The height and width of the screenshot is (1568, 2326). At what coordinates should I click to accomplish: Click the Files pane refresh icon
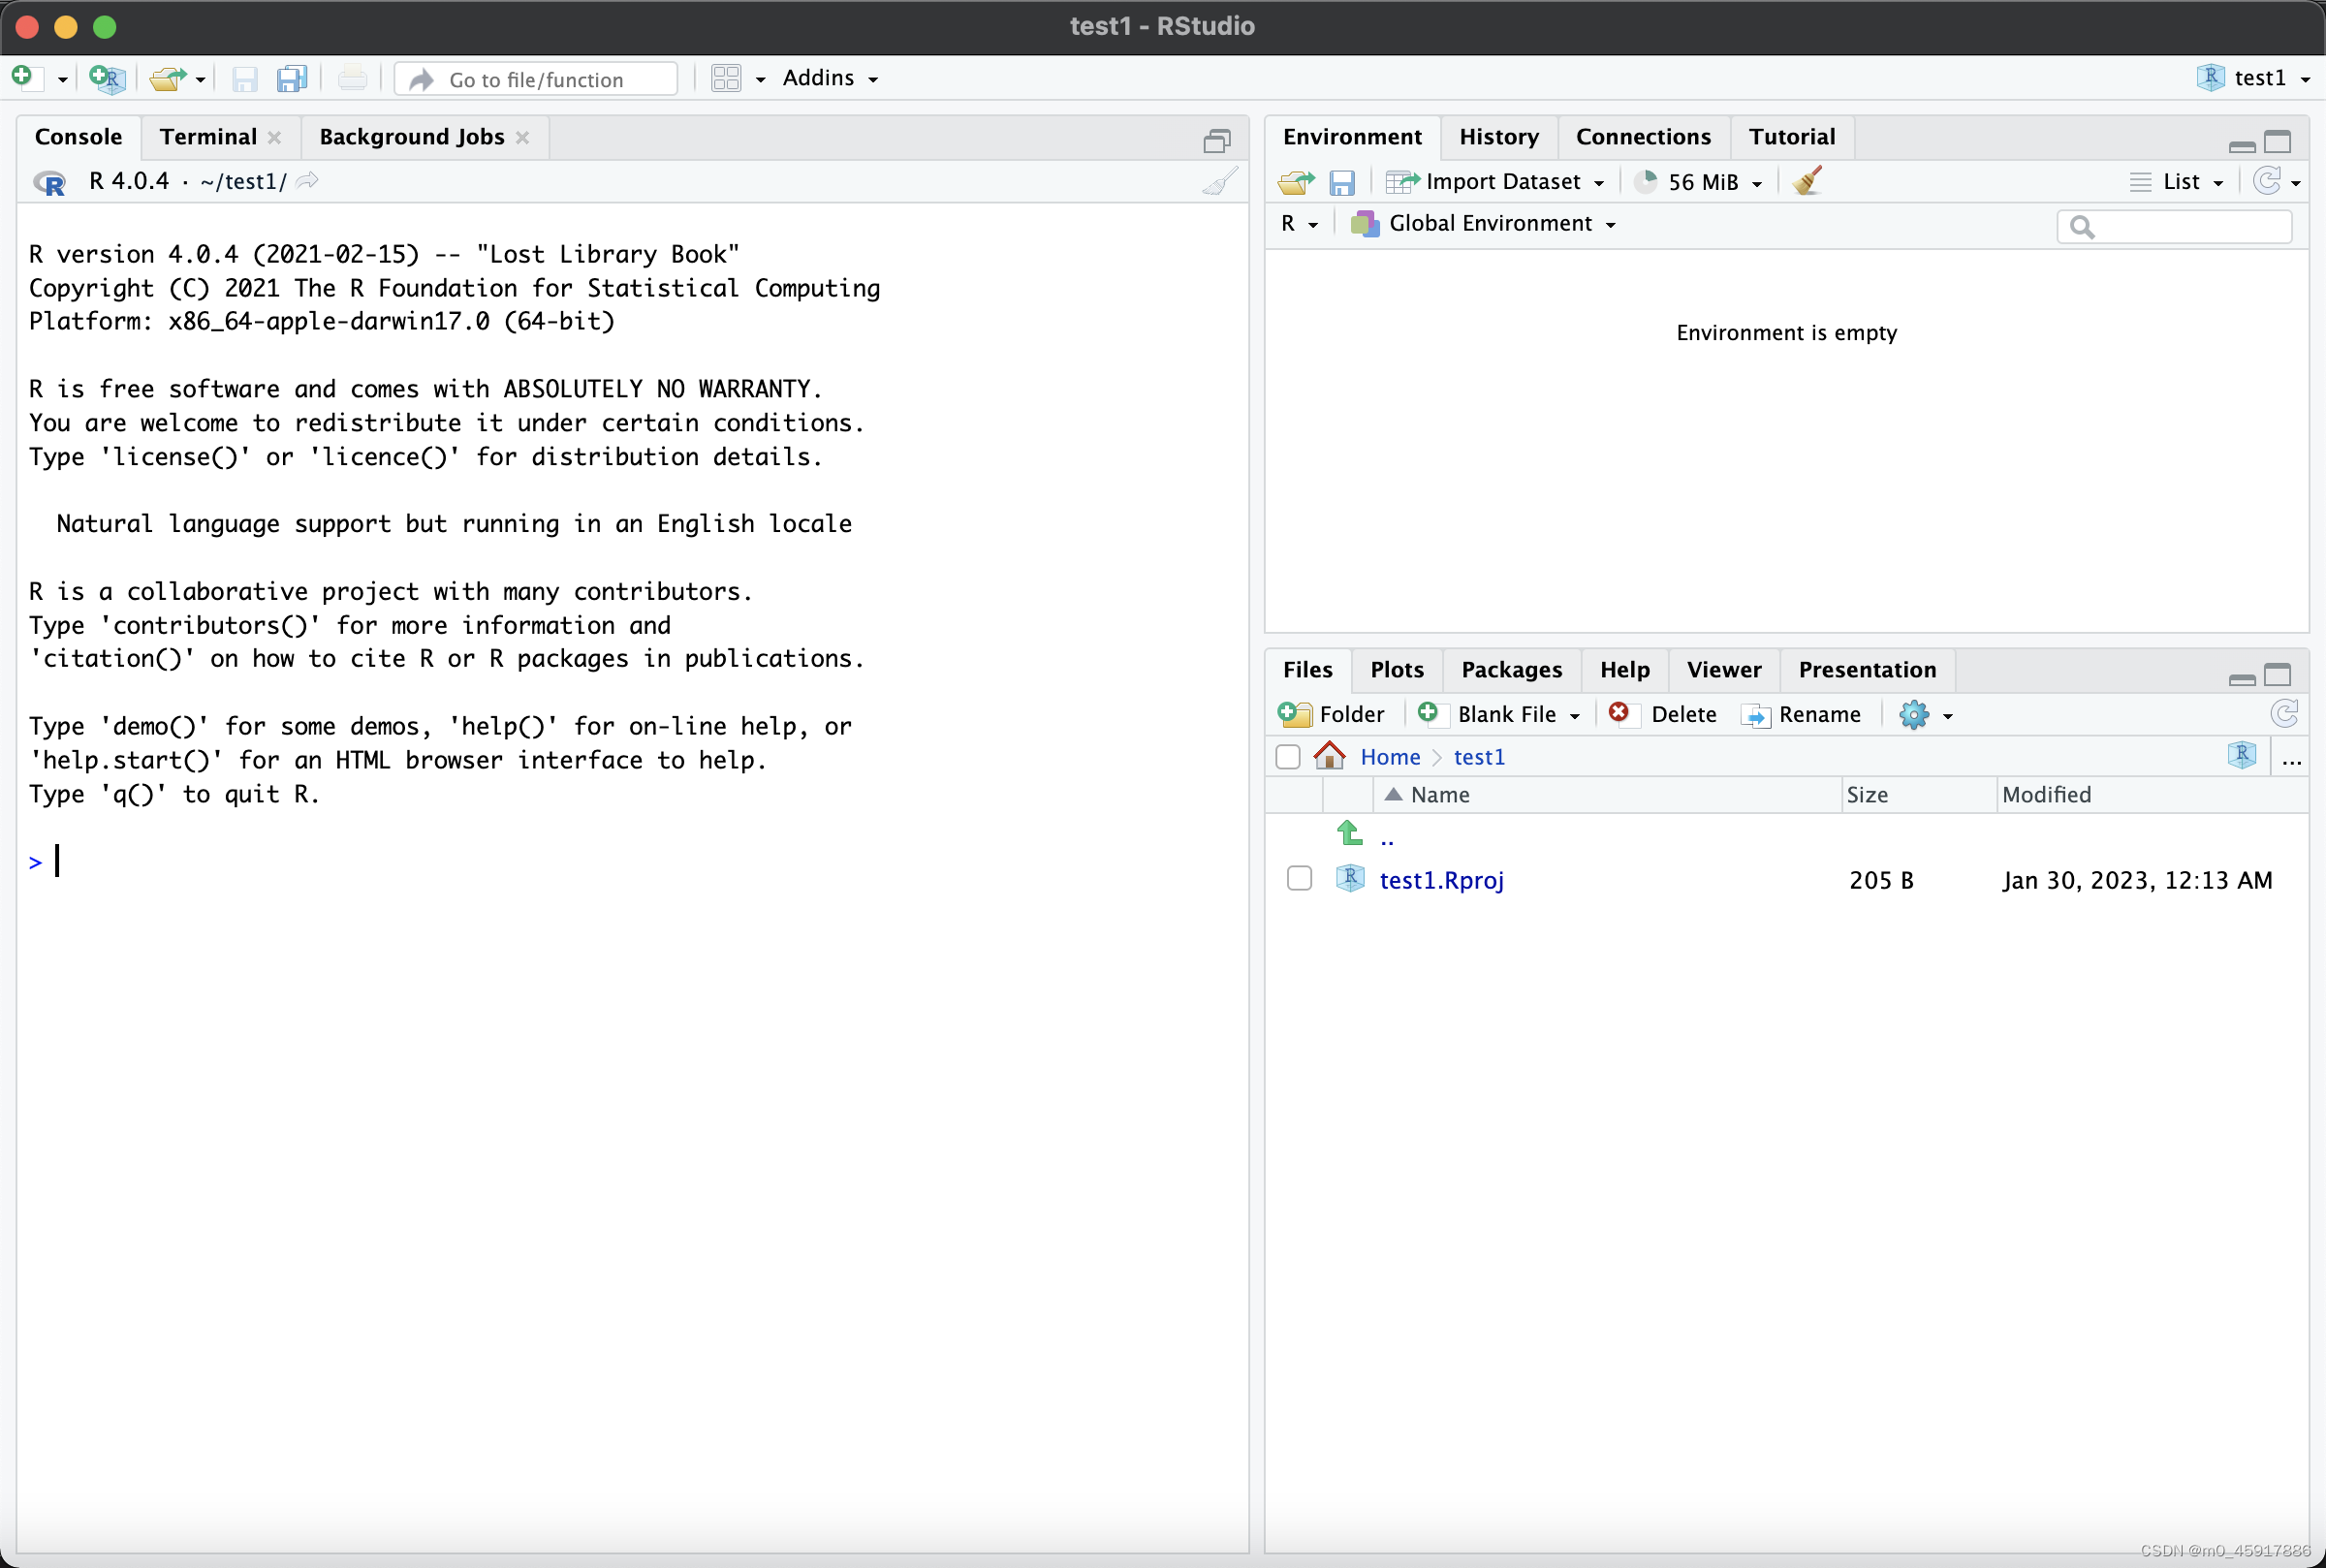(2284, 713)
